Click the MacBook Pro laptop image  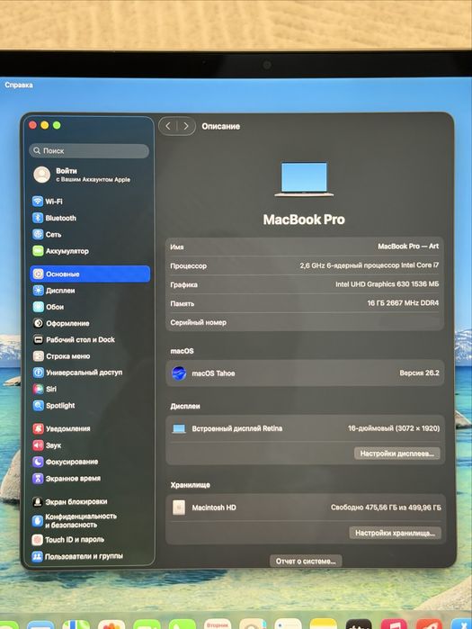(x=304, y=179)
